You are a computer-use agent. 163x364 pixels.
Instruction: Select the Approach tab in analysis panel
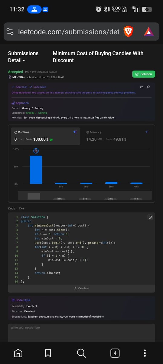(x=20, y=87)
